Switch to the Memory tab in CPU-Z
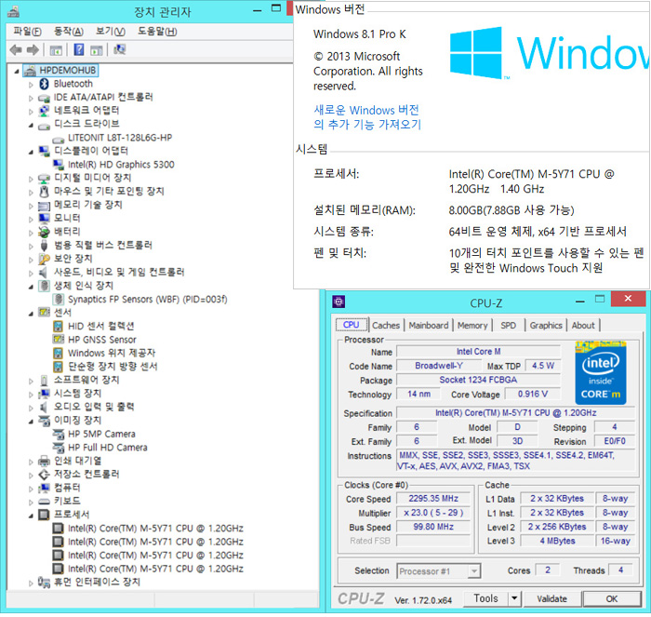Screen dimensions: 651x617 tap(472, 326)
